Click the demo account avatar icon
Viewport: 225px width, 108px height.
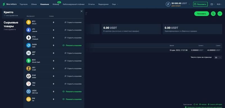[x=168, y=4]
